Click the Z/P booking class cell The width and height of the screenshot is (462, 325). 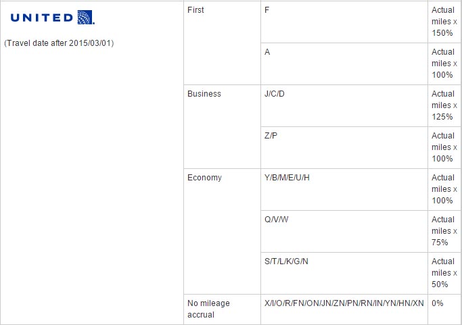coord(344,148)
